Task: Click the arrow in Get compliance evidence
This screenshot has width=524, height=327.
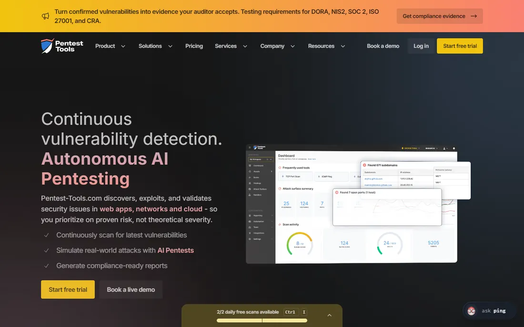Action: point(474,16)
